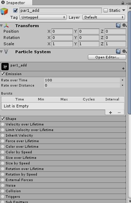The height and width of the screenshot is (203, 131).
Task: Open the Particle System gear menu
Action: 124,51
